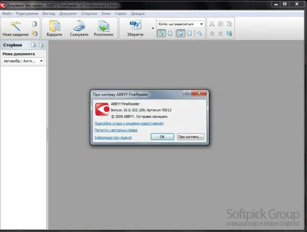Open the Сторінка menu
307x232 pixels.
click(x=89, y=14)
